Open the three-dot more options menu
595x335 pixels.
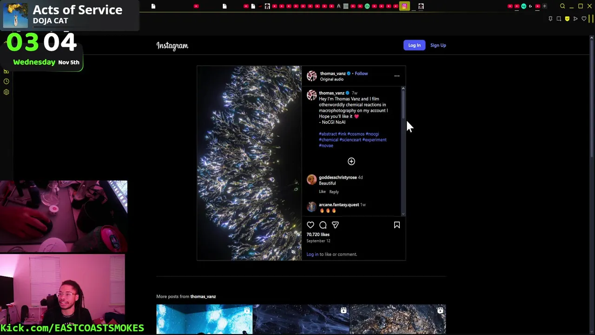pyautogui.click(x=397, y=76)
